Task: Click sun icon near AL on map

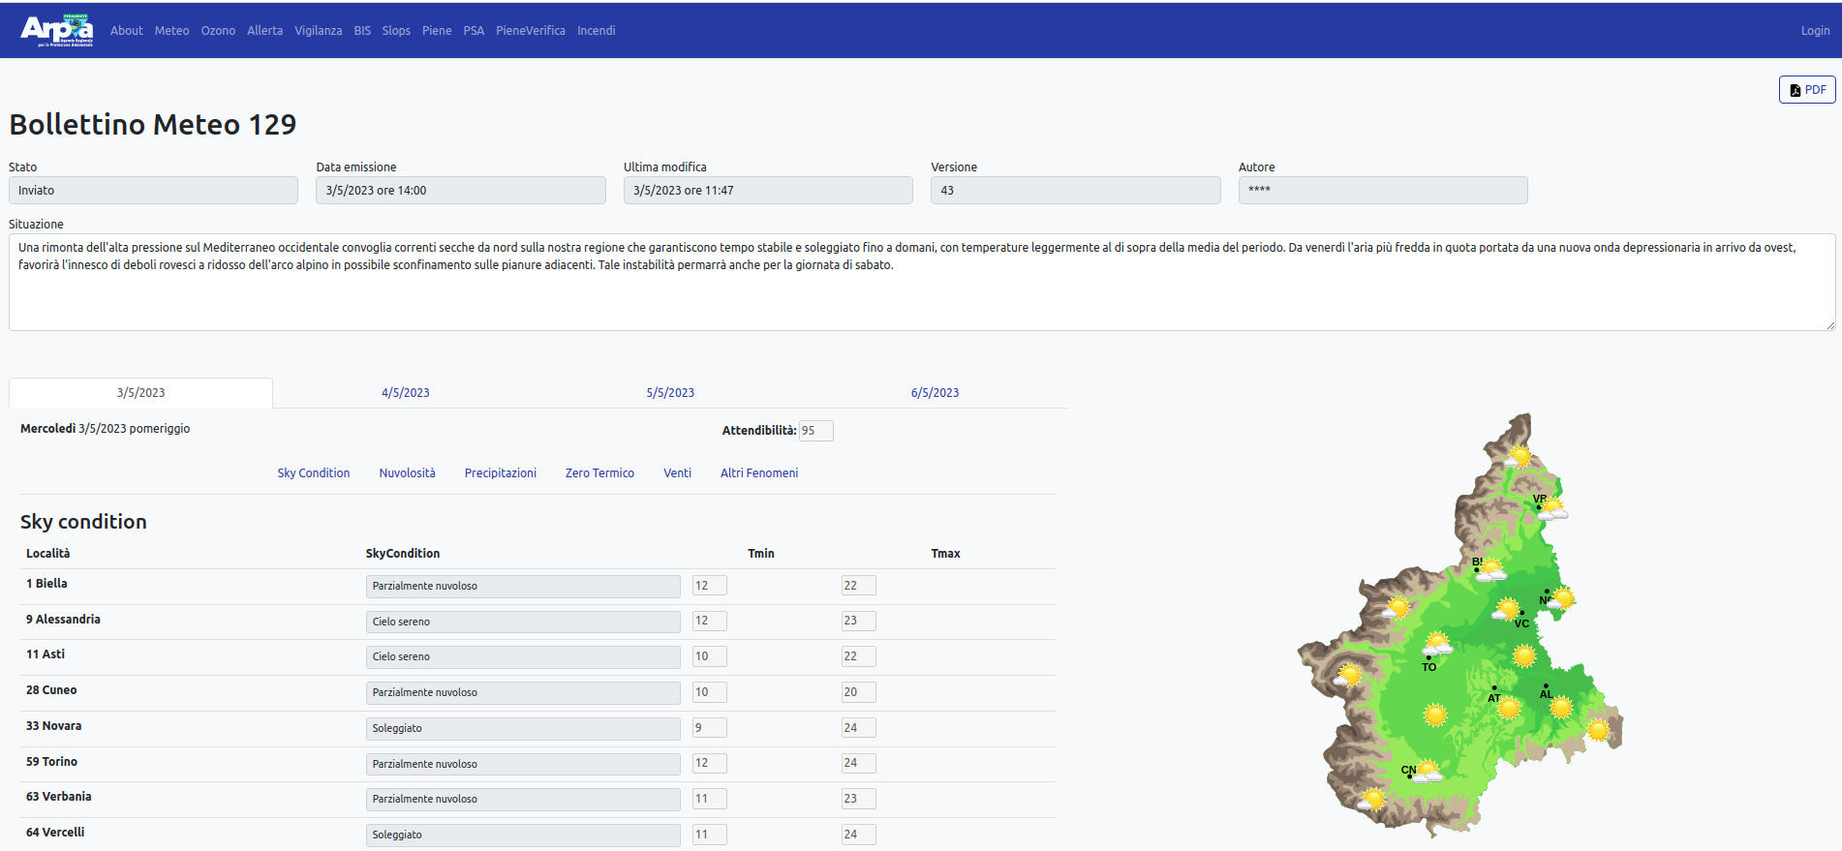Action: click(x=1561, y=708)
